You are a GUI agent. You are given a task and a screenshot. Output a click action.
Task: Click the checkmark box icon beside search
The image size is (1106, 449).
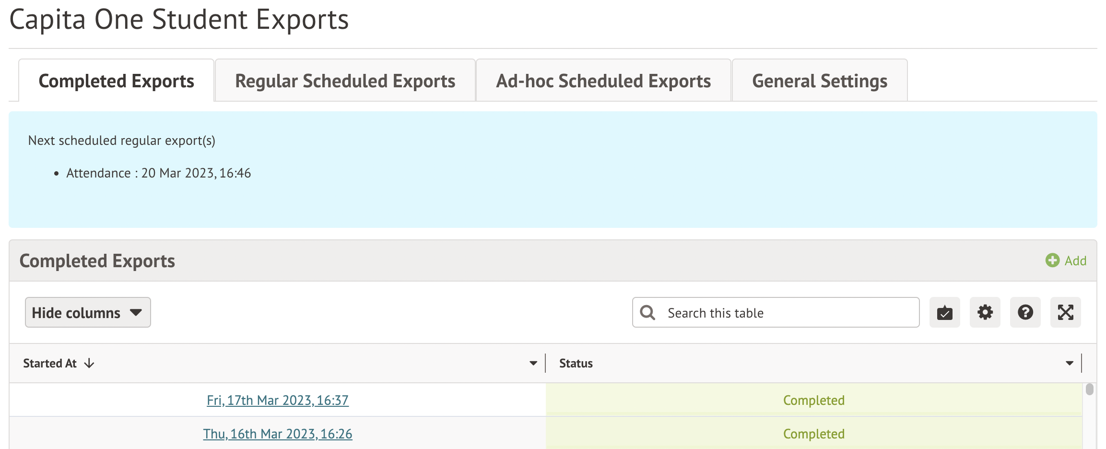[x=944, y=313]
